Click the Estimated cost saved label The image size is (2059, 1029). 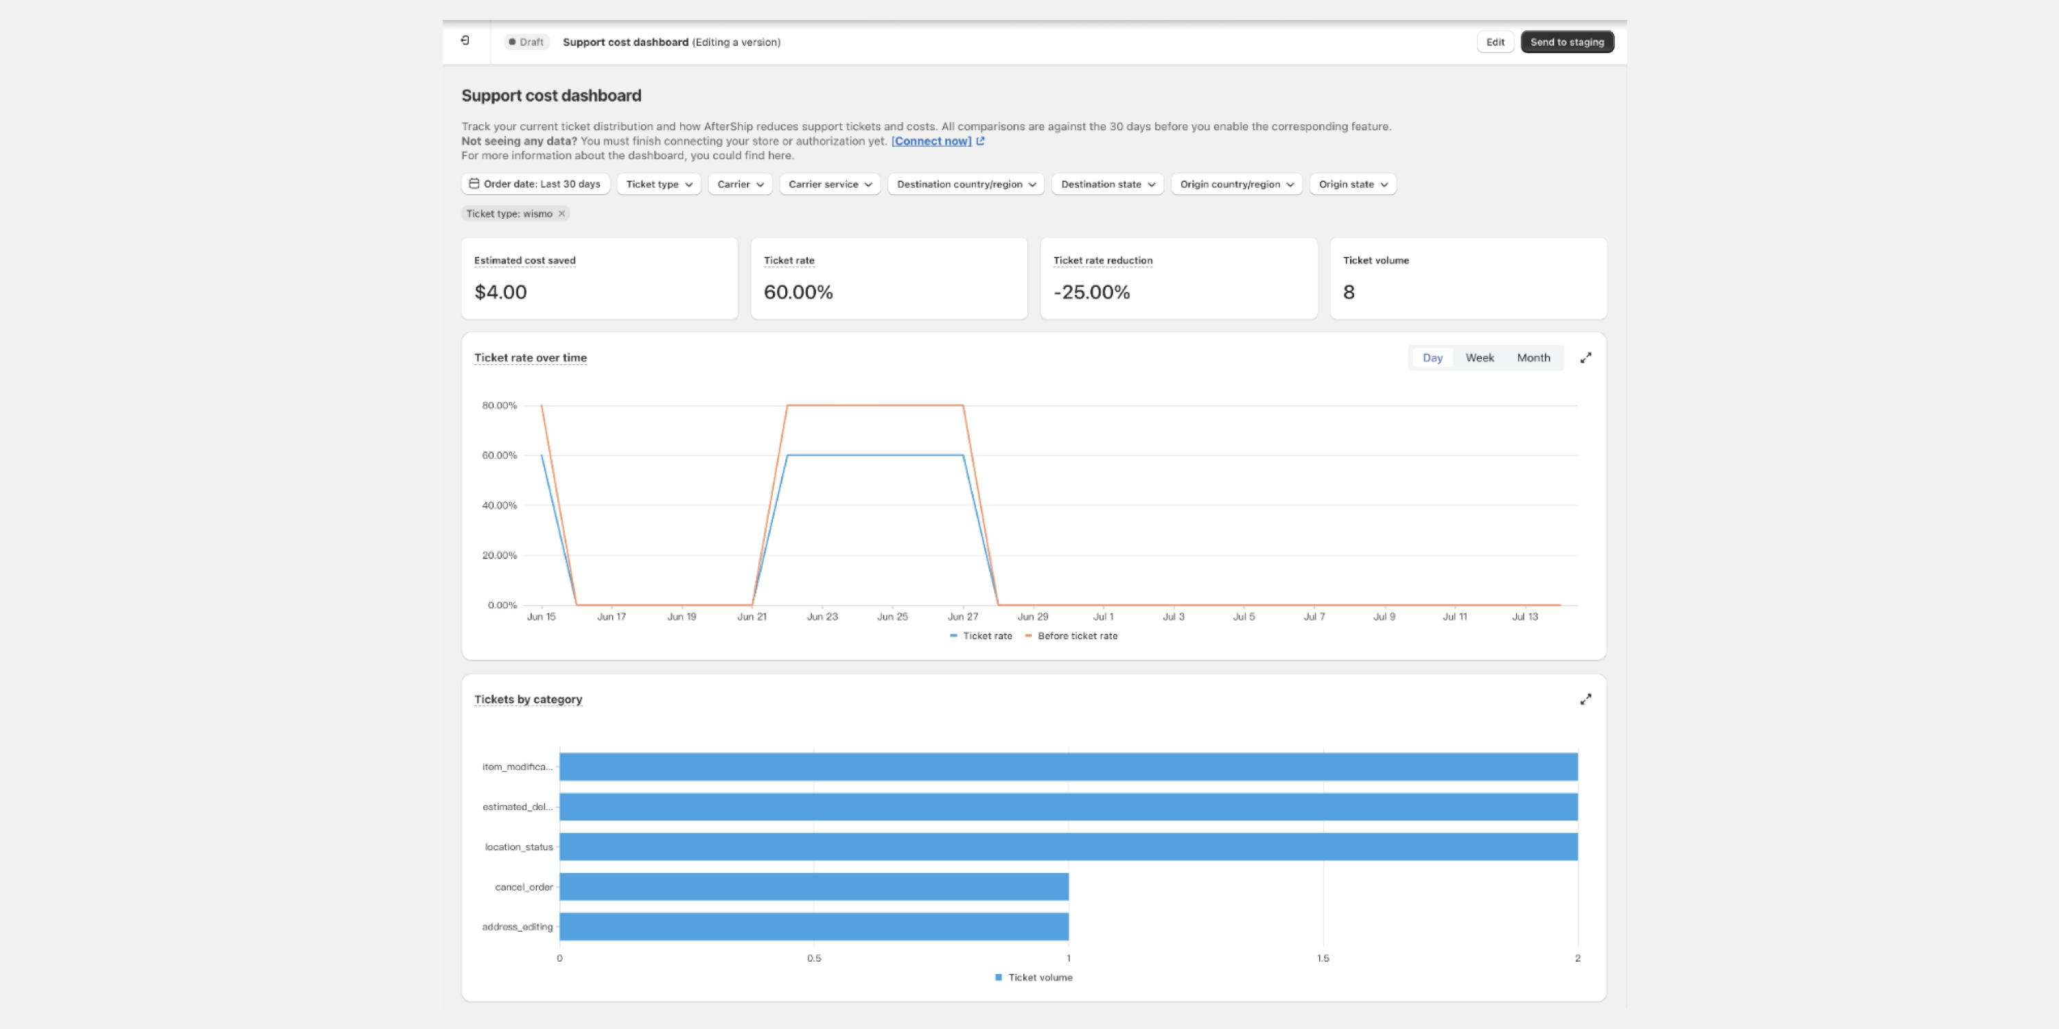[524, 261]
